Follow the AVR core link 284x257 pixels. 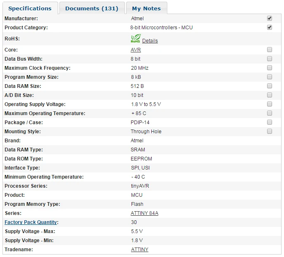pyautogui.click(x=136, y=50)
